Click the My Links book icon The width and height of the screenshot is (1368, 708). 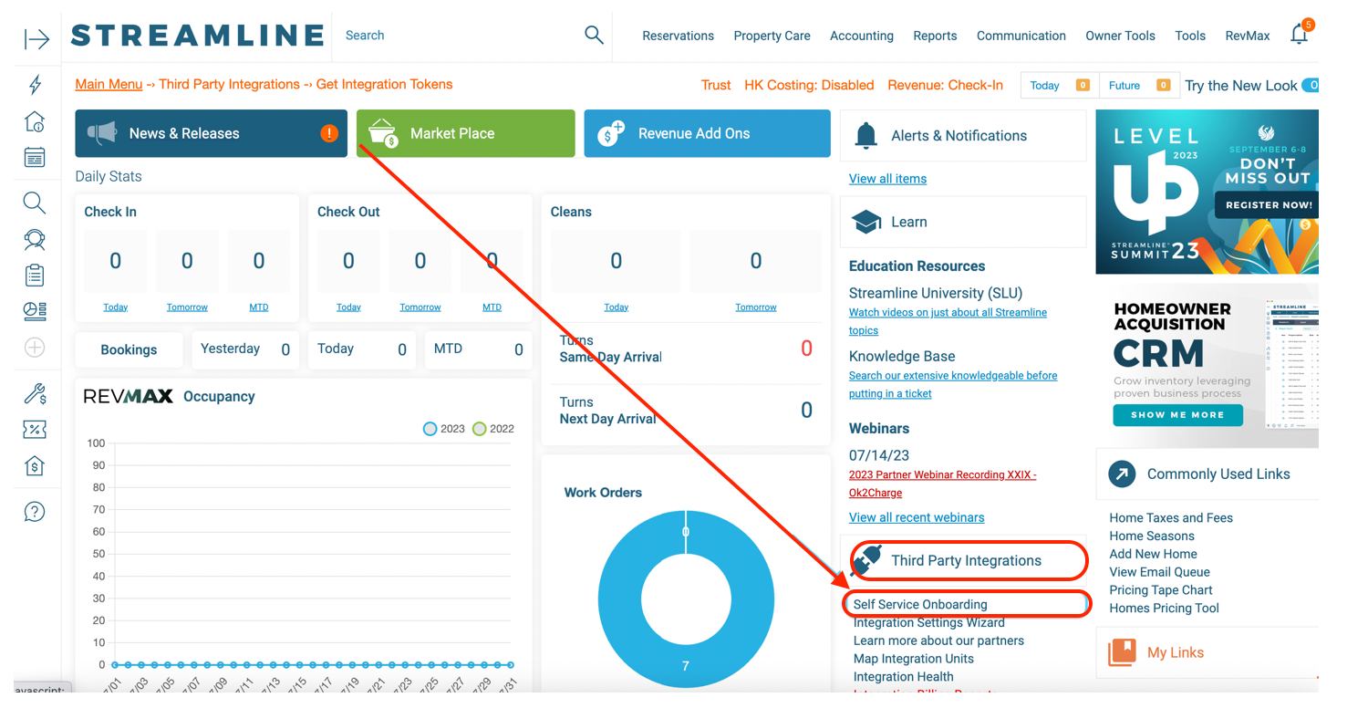(x=1123, y=652)
